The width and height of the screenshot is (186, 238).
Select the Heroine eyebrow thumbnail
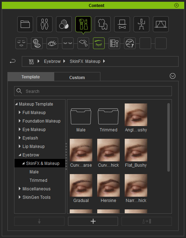(x=108, y=185)
